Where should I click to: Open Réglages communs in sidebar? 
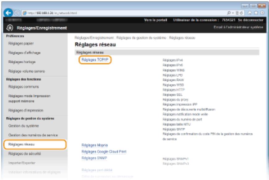coord(23,87)
